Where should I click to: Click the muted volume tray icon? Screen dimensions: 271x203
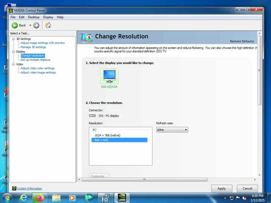coord(244,198)
